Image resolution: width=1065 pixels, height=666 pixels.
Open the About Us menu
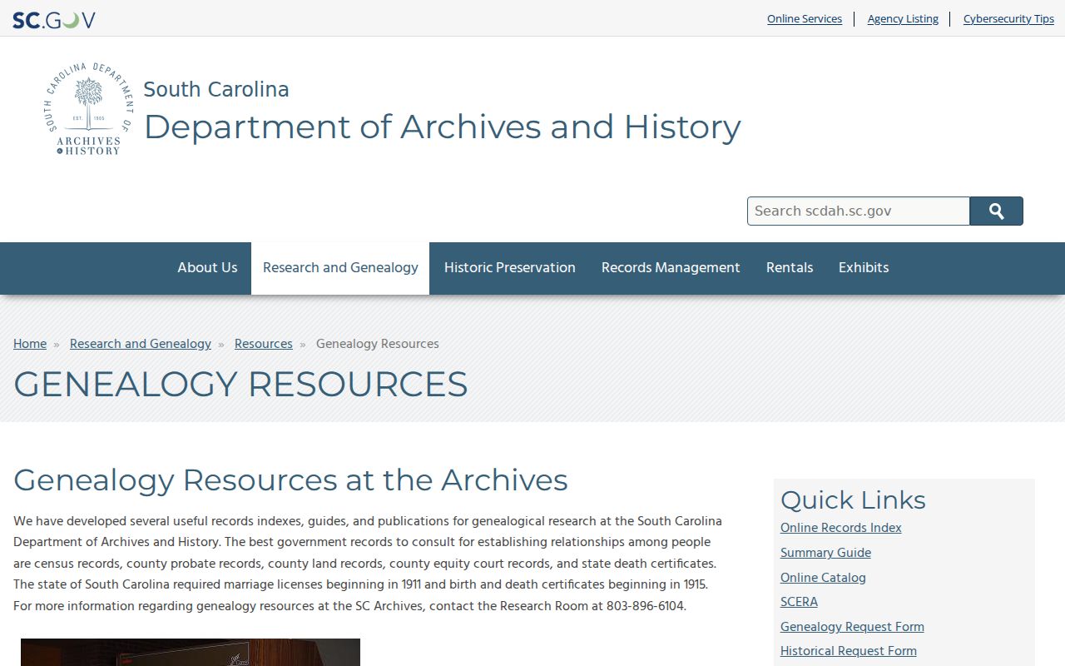[x=207, y=268]
